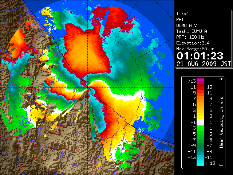Click the 'Mean Velocity in m/s' axis title
Image resolution: width=233 pixels, height=175 pixels.
click(x=221, y=122)
